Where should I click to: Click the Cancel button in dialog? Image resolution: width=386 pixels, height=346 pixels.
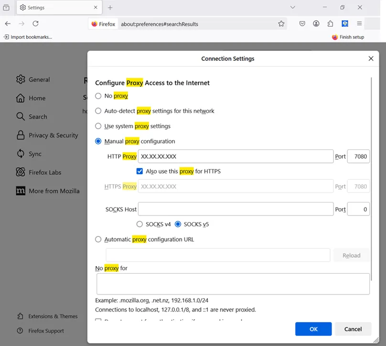353,329
